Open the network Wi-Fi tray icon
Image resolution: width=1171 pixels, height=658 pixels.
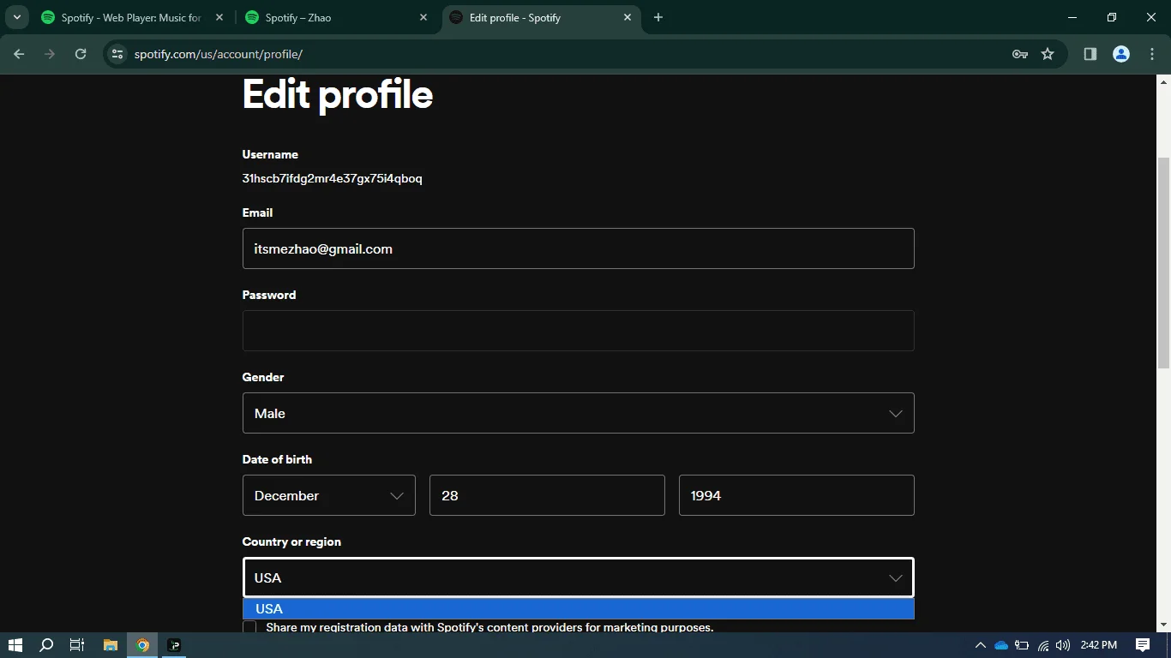pos(1043,645)
